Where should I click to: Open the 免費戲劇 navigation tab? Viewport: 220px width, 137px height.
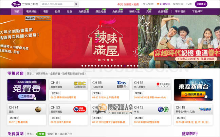[84, 12]
